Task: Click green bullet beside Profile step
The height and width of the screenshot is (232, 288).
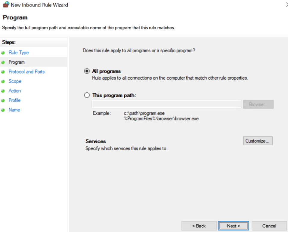Action: 3,100
